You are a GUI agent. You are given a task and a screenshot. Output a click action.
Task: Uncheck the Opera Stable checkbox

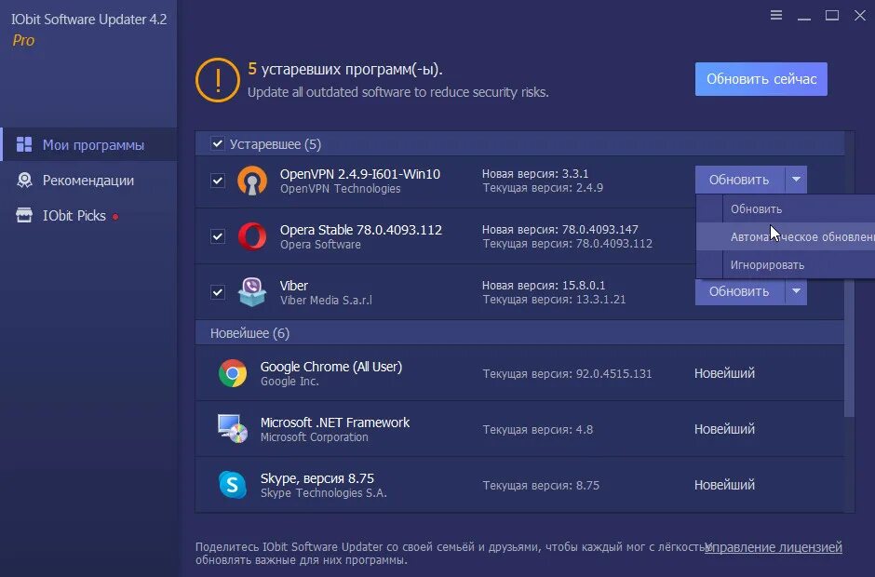coord(218,236)
